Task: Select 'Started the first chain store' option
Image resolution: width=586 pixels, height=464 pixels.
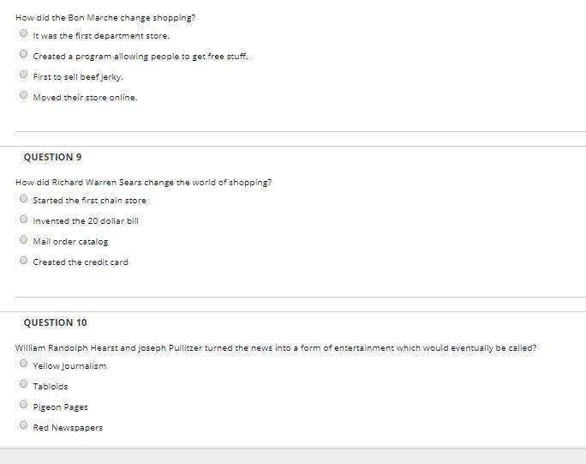Action: coord(23,199)
